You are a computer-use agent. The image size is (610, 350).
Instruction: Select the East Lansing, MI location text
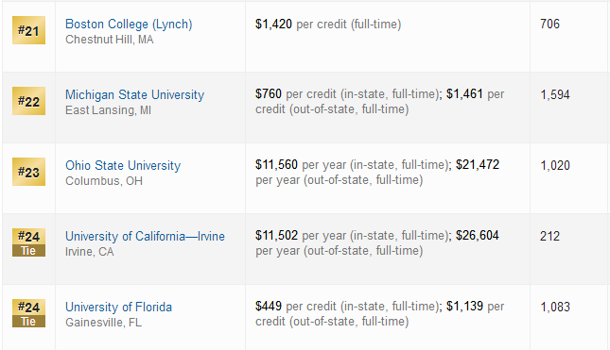[108, 110]
